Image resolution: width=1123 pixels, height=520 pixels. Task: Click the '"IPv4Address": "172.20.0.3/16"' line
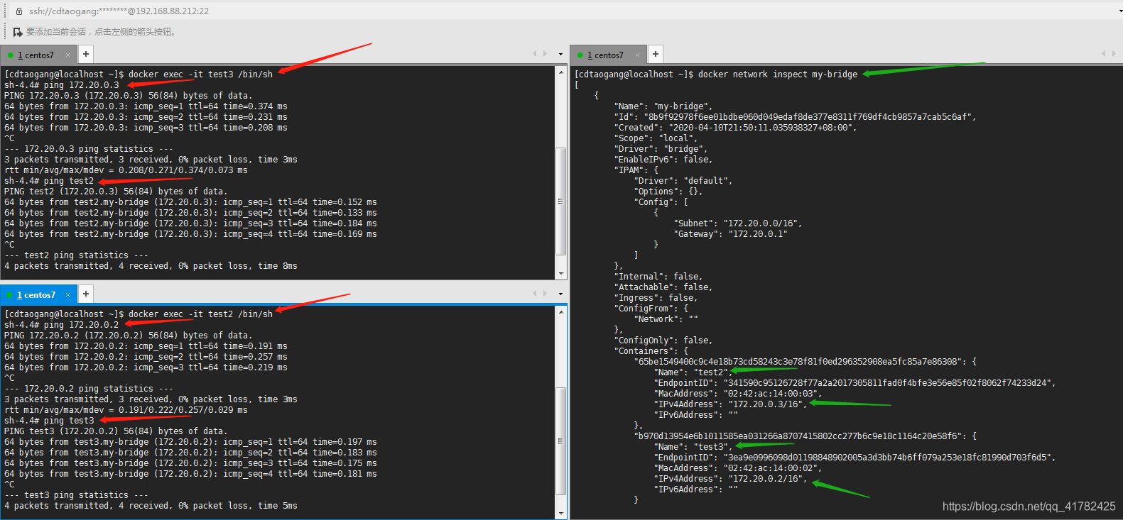click(732, 404)
